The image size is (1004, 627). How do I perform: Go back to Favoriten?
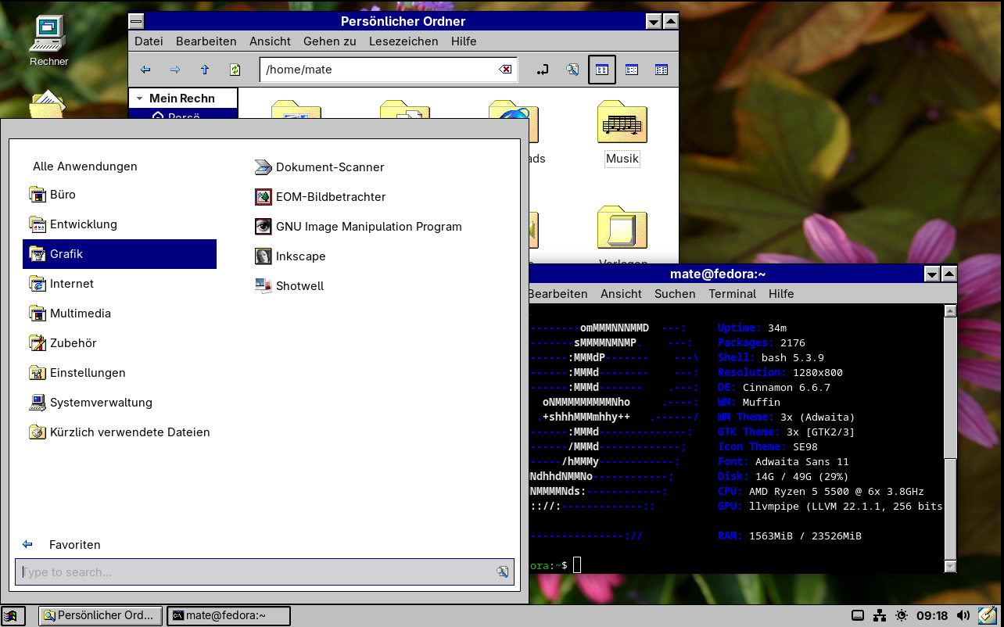pos(63,545)
